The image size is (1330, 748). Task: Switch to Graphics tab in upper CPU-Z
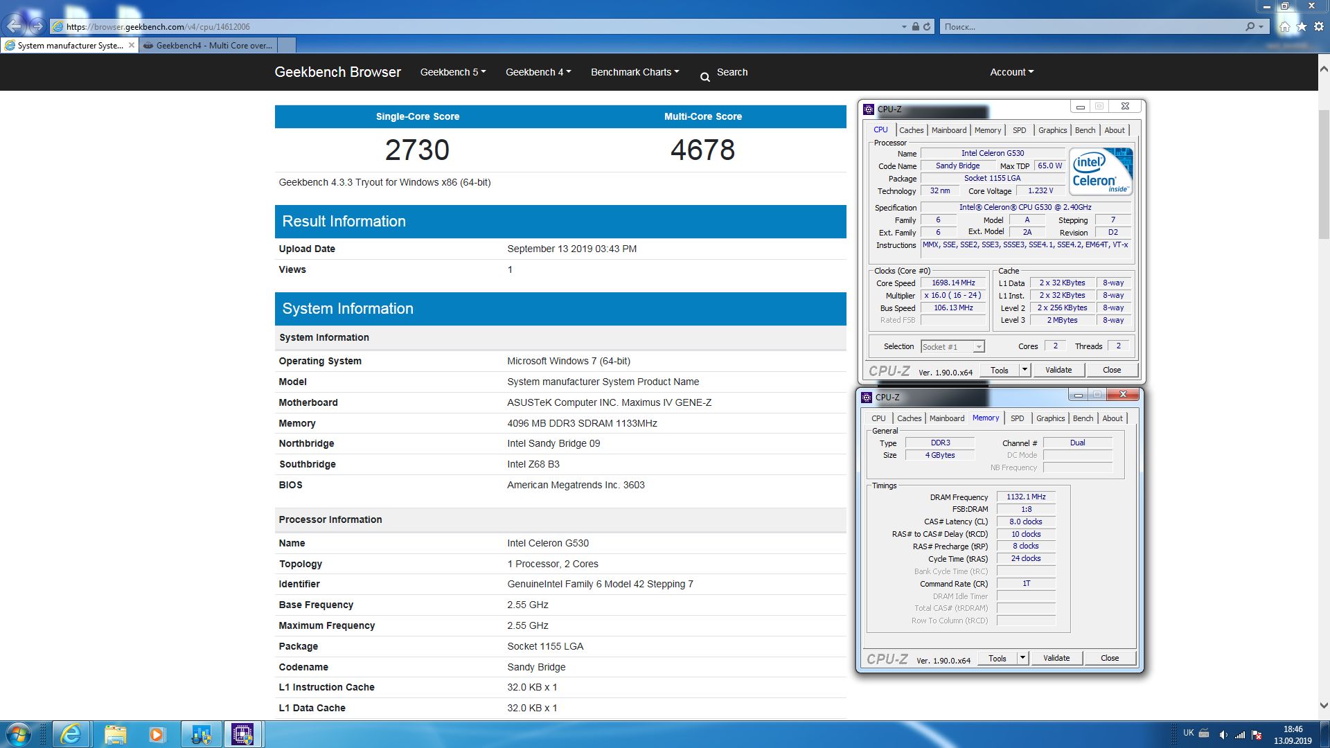click(x=1052, y=130)
